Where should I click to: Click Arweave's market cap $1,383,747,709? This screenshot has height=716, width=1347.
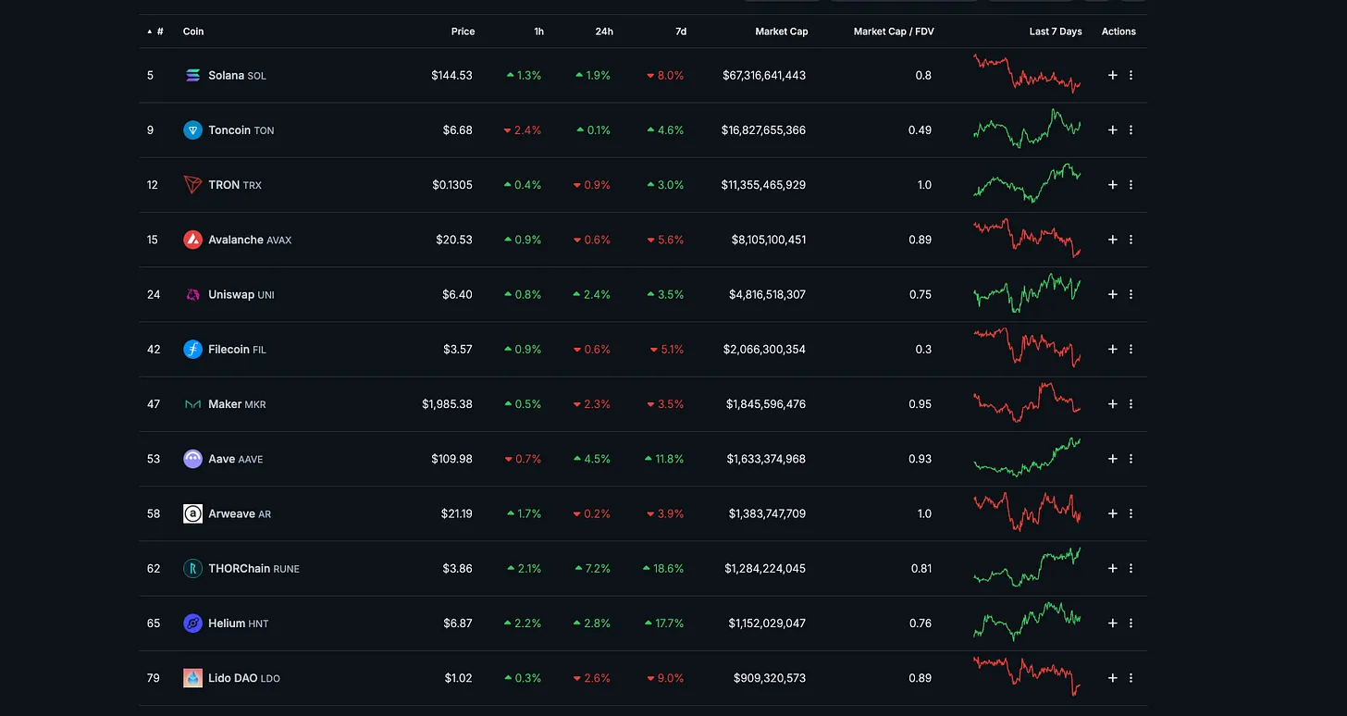point(767,513)
